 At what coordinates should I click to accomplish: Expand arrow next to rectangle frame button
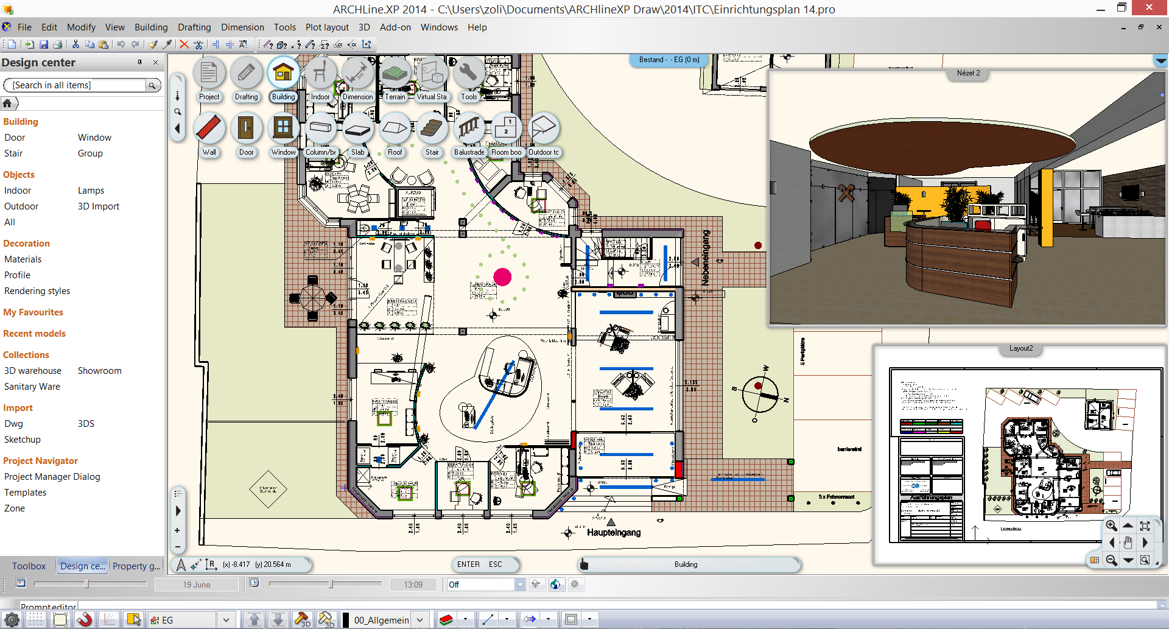(x=589, y=619)
